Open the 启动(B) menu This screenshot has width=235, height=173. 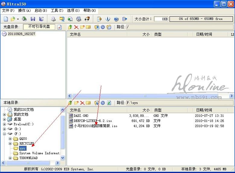pos(41,11)
